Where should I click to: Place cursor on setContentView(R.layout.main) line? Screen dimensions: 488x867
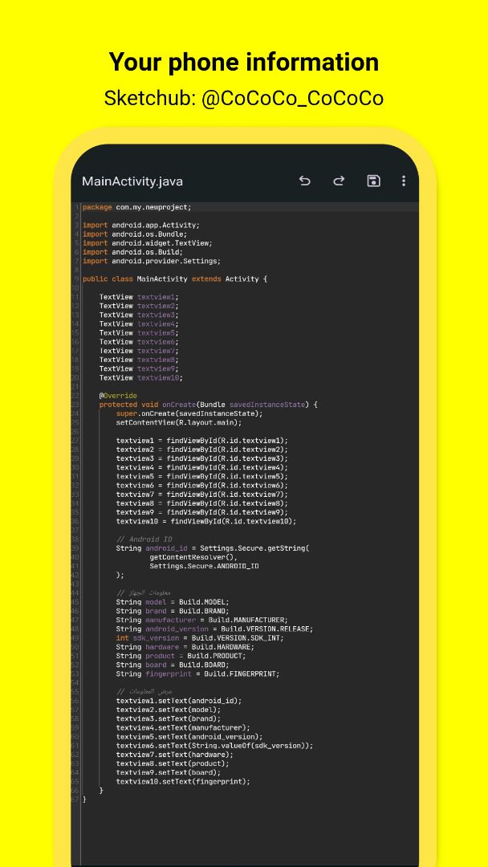(x=178, y=422)
